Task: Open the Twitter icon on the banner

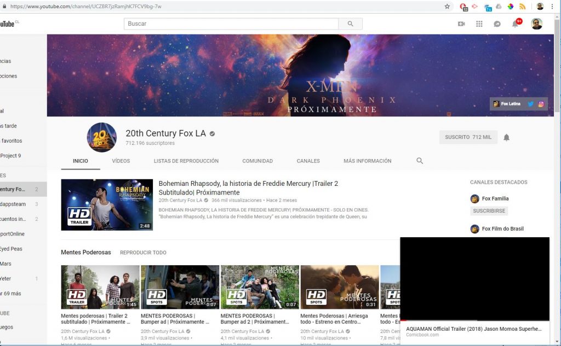Action: point(530,104)
